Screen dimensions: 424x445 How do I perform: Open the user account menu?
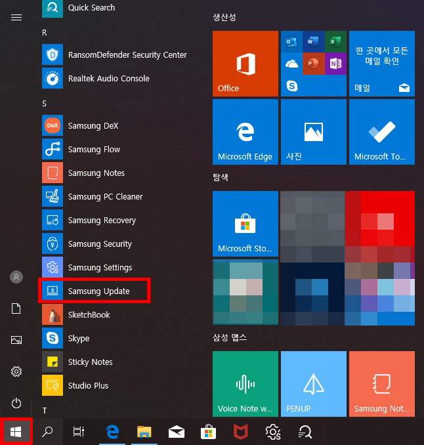[16, 277]
